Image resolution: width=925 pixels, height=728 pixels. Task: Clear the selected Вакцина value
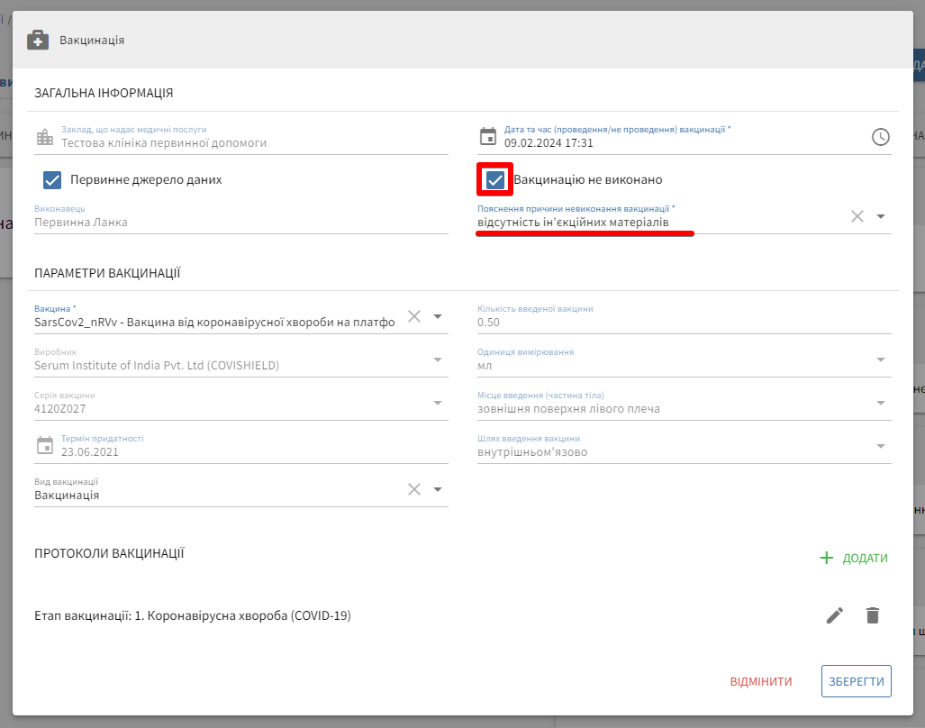pos(414,316)
